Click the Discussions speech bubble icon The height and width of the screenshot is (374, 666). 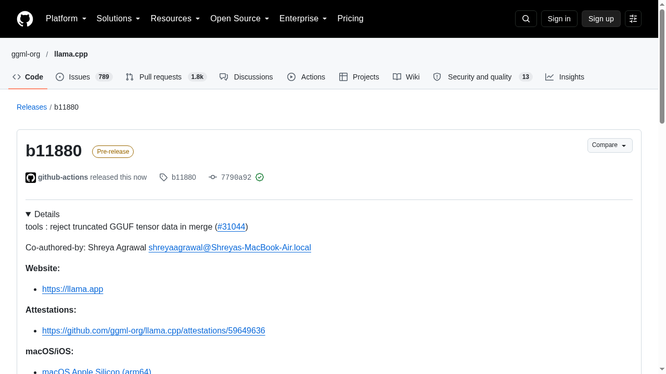[224, 77]
